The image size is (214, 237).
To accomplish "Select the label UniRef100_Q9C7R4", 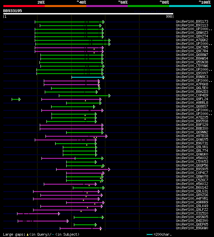I will (192, 51).
